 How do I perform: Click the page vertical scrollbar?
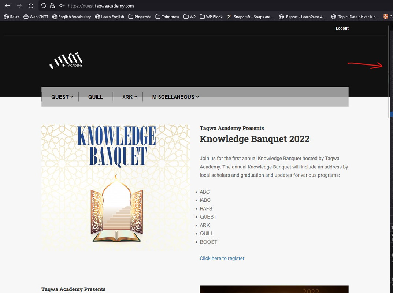pos(389,71)
